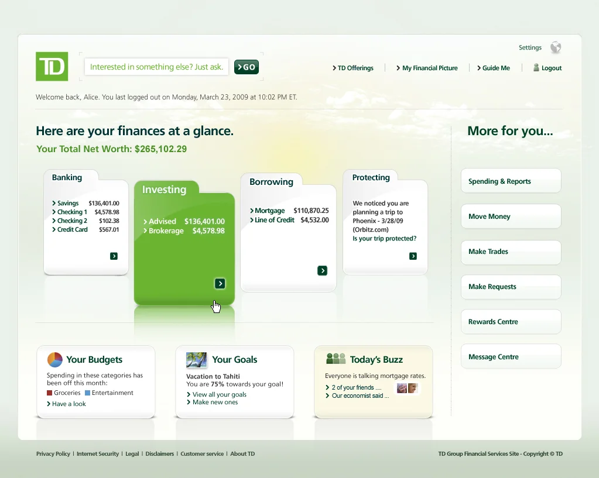This screenshot has width=599, height=478.
Task: Expand the Investing card arrow
Action: [x=220, y=283]
